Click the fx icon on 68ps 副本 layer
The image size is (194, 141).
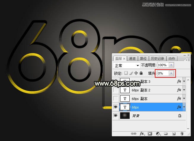coord(179,98)
